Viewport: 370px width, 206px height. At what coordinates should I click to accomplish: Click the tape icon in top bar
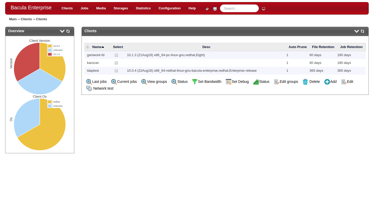207,9
